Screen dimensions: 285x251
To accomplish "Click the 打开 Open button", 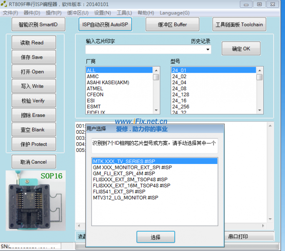I will pyautogui.click(x=34, y=72).
